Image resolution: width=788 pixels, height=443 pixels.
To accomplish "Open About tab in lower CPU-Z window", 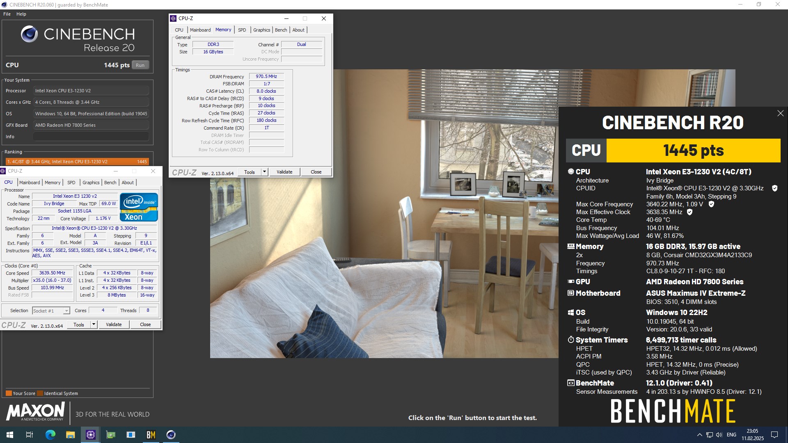I will tap(128, 183).
